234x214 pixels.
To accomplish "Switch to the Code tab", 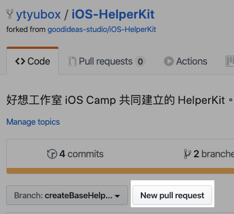I will (x=33, y=61).
